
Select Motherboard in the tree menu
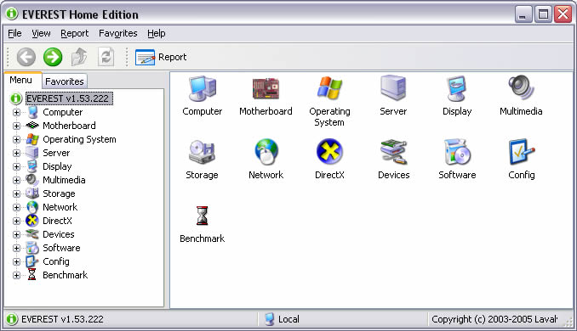pyautogui.click(x=69, y=126)
